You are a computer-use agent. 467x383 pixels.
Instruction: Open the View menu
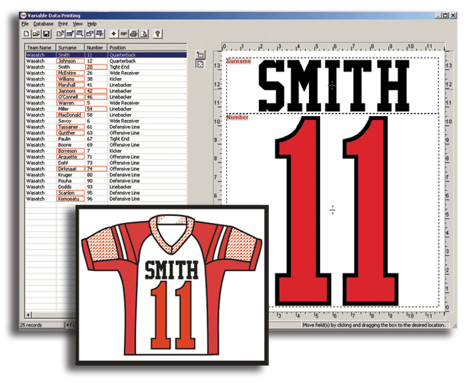click(78, 24)
